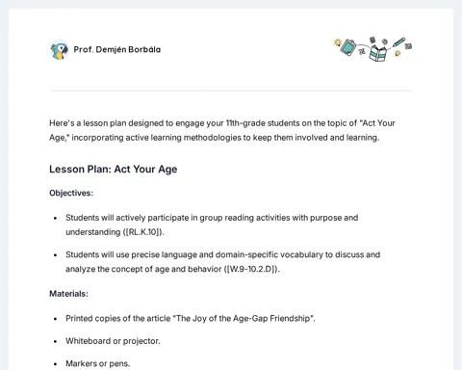Viewport: 462px width, 370px height.
Task: Click article title 'The Joy of the Age-Gap Friendship'
Action: [243, 318]
